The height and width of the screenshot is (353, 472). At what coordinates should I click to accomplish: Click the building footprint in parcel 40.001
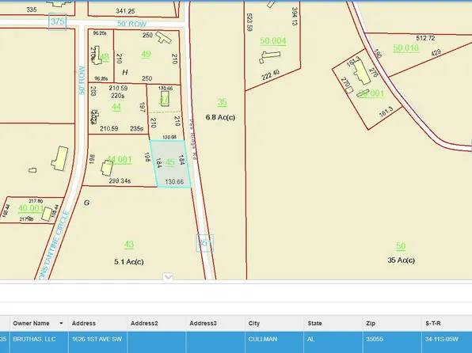47,214
